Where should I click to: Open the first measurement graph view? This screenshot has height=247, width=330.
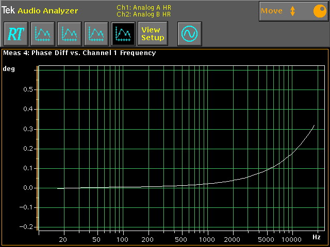click(x=42, y=34)
